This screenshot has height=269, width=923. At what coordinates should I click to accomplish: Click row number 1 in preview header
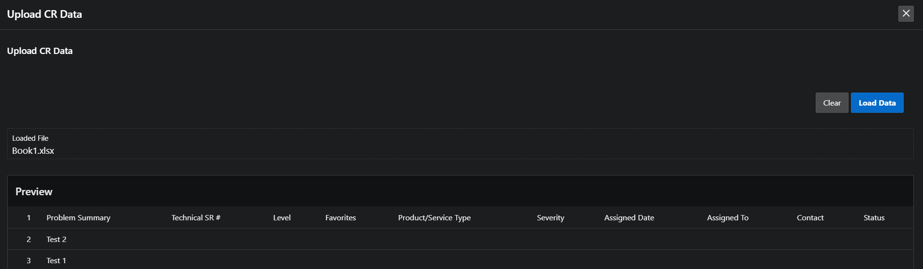(29, 218)
